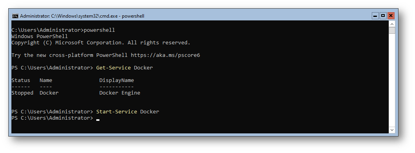Click the Get-Service command text
The image size is (415, 153).
tap(114, 67)
